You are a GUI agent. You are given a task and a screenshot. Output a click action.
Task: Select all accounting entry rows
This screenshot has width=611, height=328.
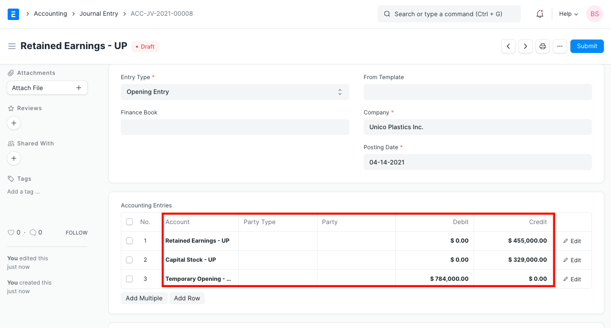pyautogui.click(x=129, y=222)
